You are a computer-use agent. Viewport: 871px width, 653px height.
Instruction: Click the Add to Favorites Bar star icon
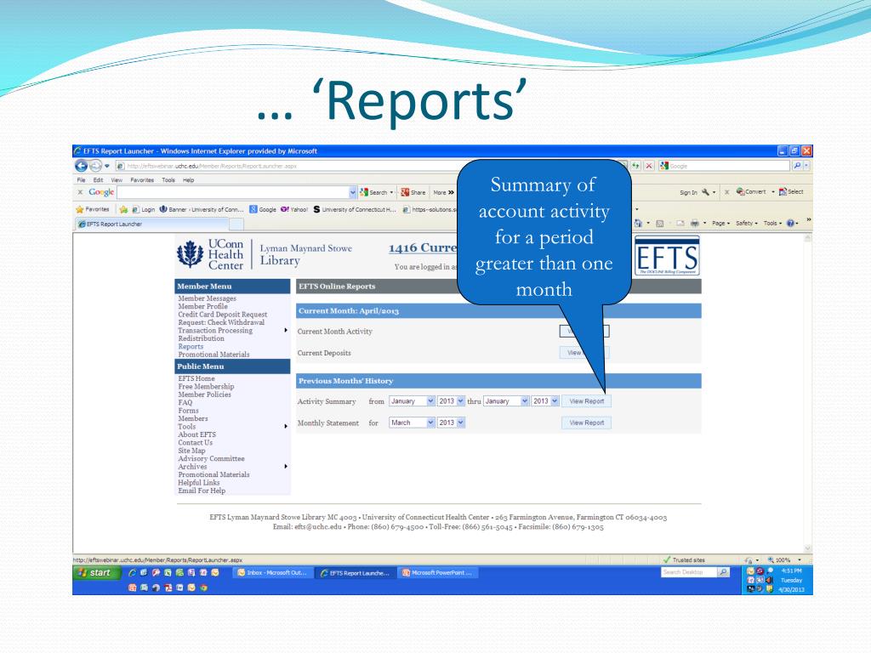pyautogui.click(x=123, y=209)
